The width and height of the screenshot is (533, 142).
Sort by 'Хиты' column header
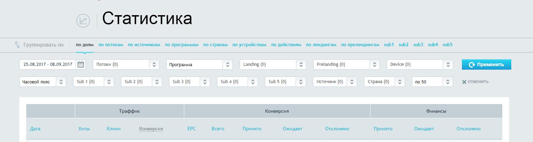84,129
